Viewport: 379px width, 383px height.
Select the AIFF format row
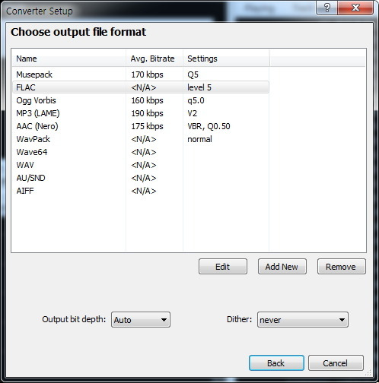(x=141, y=191)
